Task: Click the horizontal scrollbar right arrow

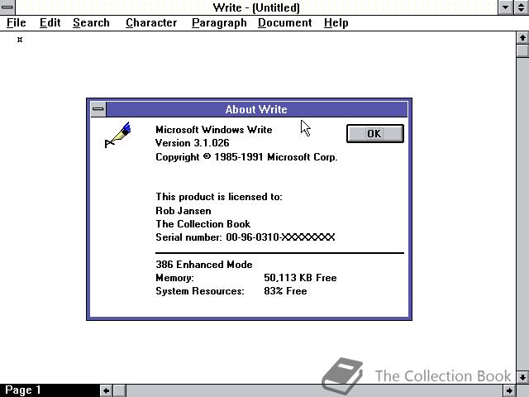Action: pyautogui.click(x=509, y=390)
